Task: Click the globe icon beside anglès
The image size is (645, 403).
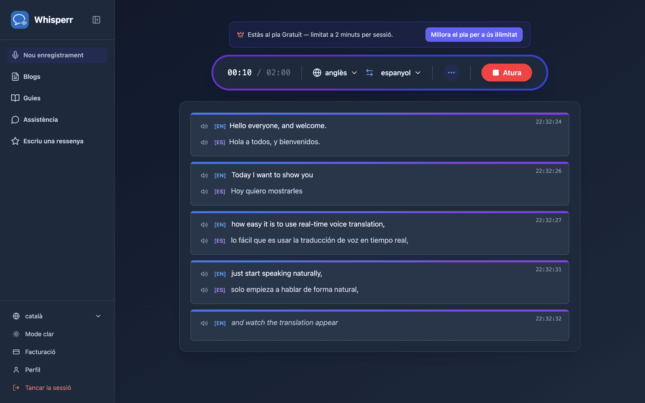Action: pos(317,73)
